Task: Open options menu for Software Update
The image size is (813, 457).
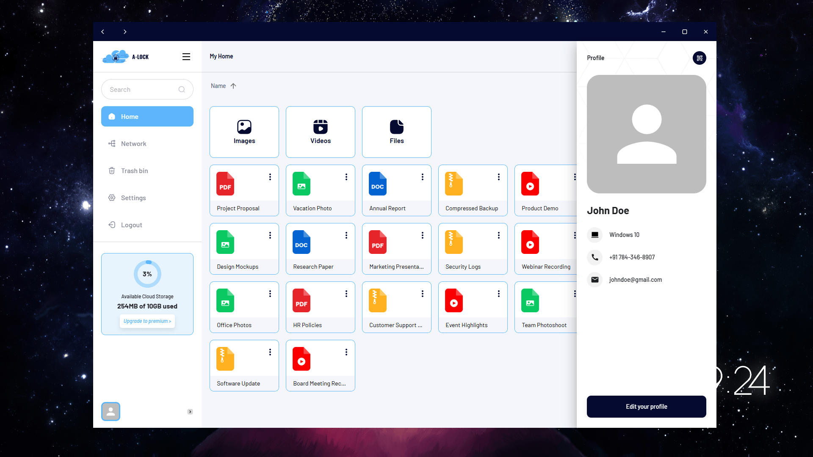Action: pyautogui.click(x=270, y=352)
